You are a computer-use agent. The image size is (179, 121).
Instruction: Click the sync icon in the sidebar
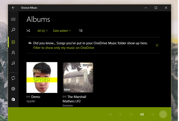click(x=13, y=78)
